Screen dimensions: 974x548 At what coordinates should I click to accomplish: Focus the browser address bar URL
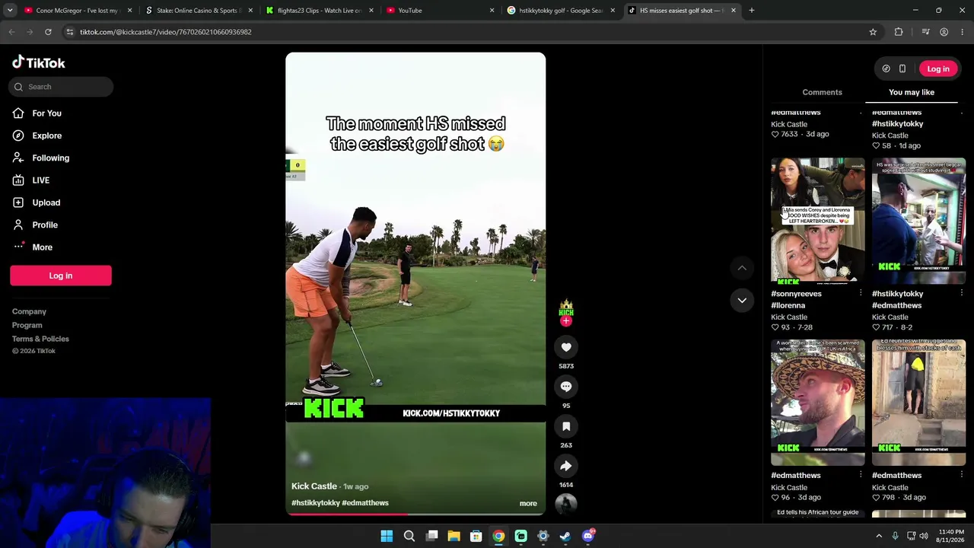(165, 32)
